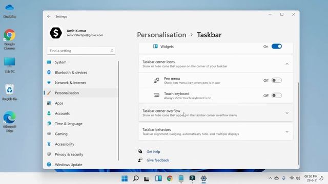The image size is (328, 184).
Task: Click the Give feedback link
Action: point(158,160)
